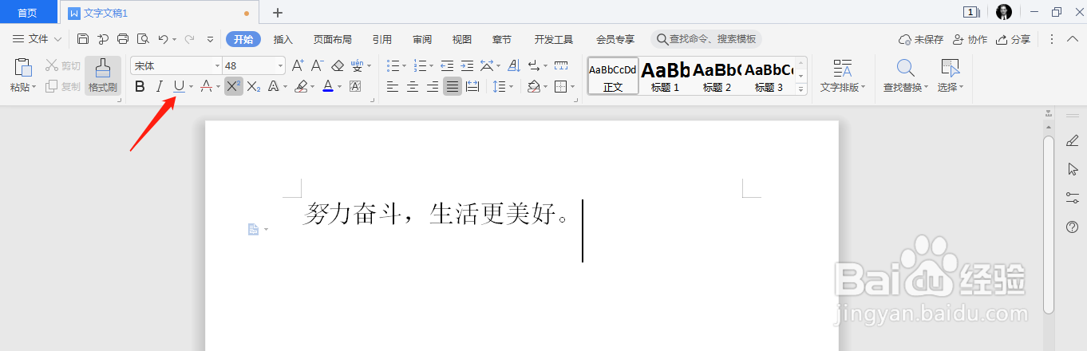Go to Home (首页) tab
Viewport: 1087px width, 351px height.
click(x=28, y=13)
